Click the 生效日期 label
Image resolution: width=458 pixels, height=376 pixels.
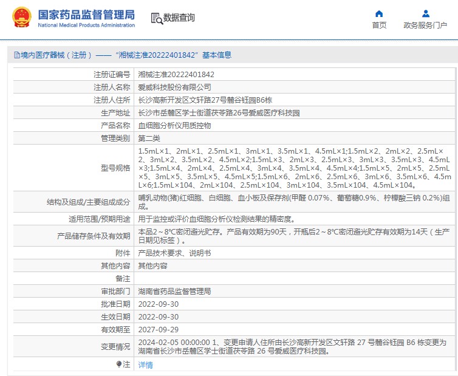pyautogui.click(x=115, y=316)
